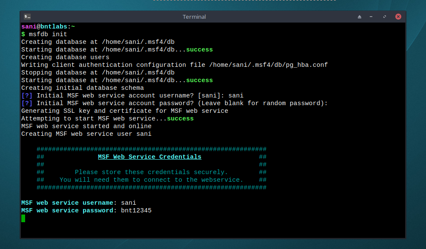426x249 pixels.
Task: Click the keep-above arrow icon in title bar
Action: [x=360, y=17]
